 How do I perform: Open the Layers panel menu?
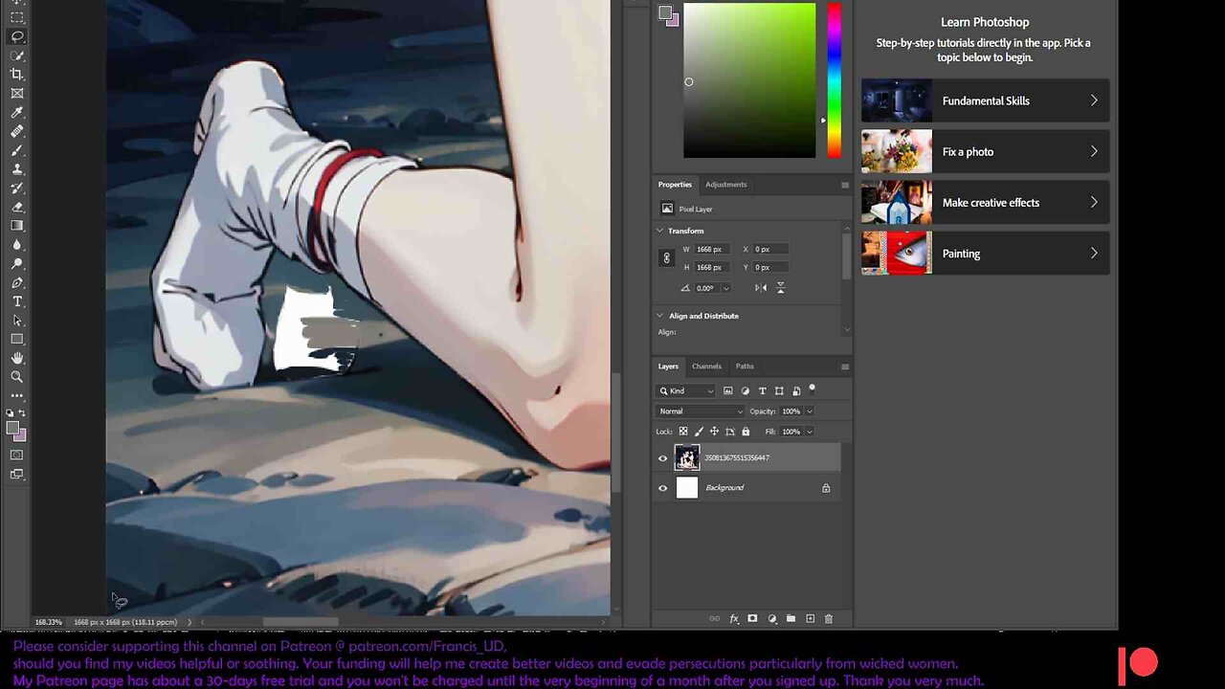tap(845, 367)
